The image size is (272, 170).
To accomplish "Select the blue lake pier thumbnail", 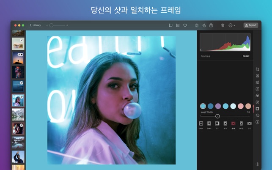I will 18,86.
